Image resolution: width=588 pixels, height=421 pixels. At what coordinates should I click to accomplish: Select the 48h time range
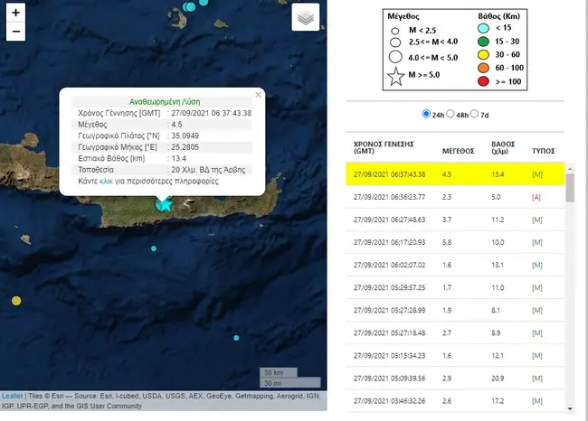(x=462, y=114)
